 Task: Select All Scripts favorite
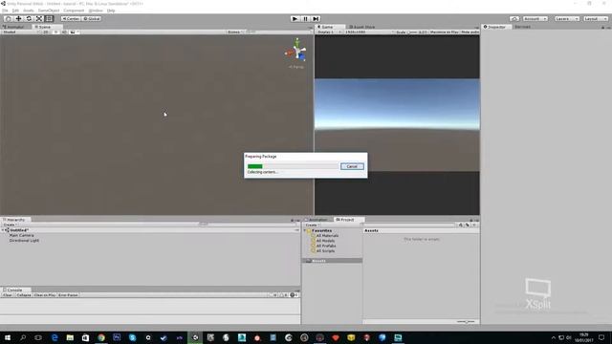pyautogui.click(x=325, y=251)
